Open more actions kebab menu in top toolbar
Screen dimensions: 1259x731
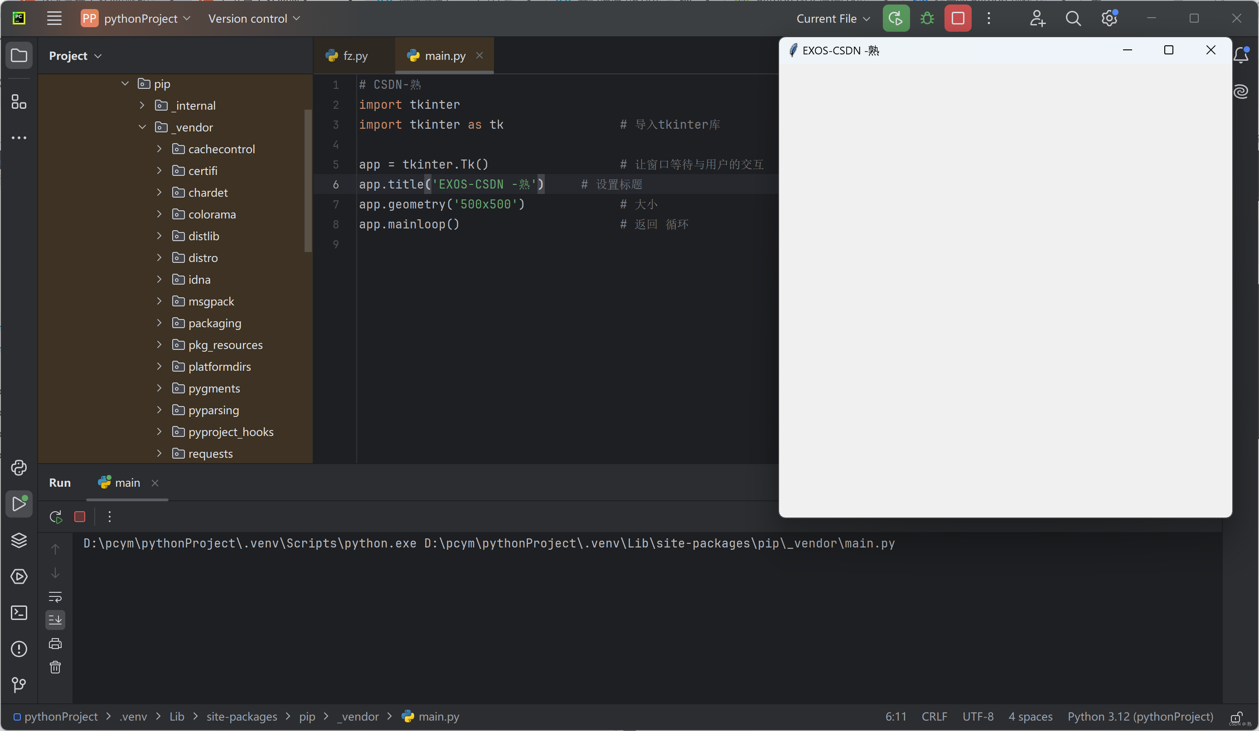pos(989,19)
